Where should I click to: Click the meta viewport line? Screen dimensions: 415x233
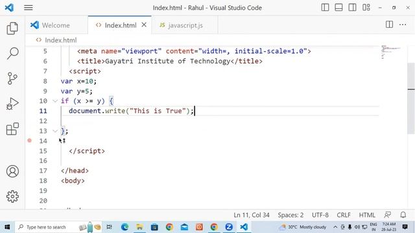point(194,51)
